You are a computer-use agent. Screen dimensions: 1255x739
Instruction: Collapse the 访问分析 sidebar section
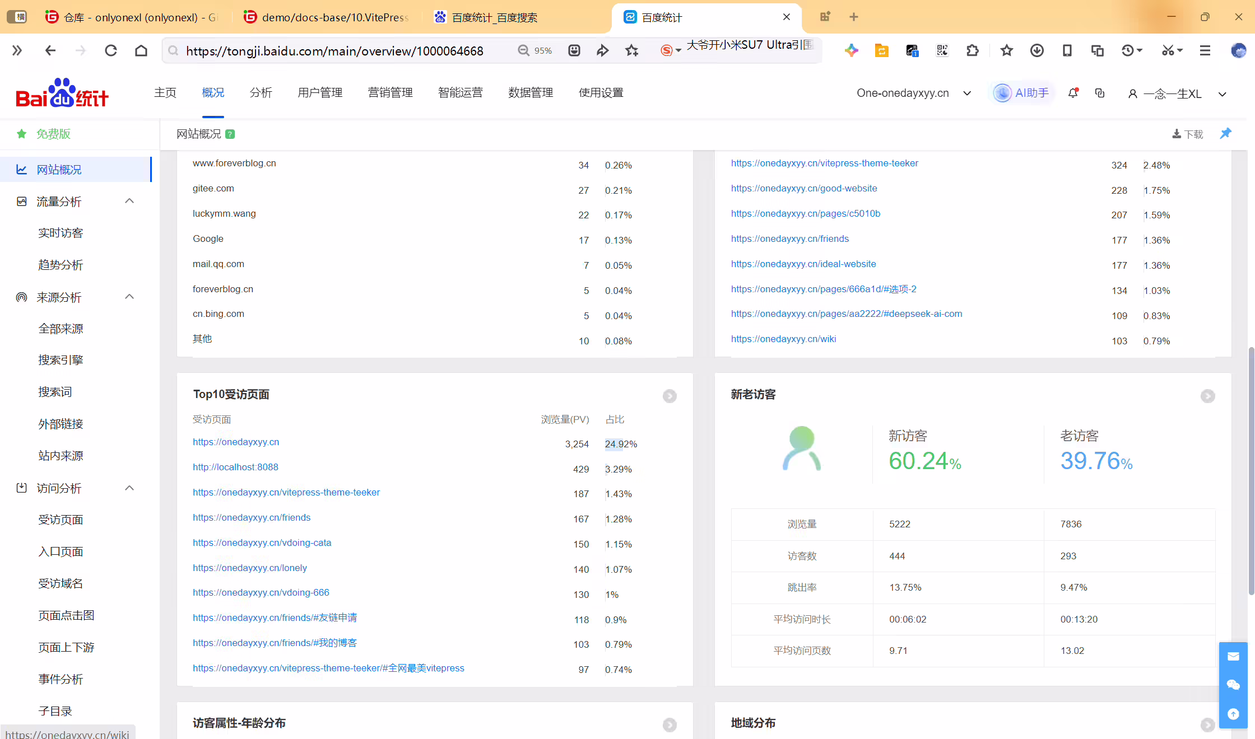(129, 488)
